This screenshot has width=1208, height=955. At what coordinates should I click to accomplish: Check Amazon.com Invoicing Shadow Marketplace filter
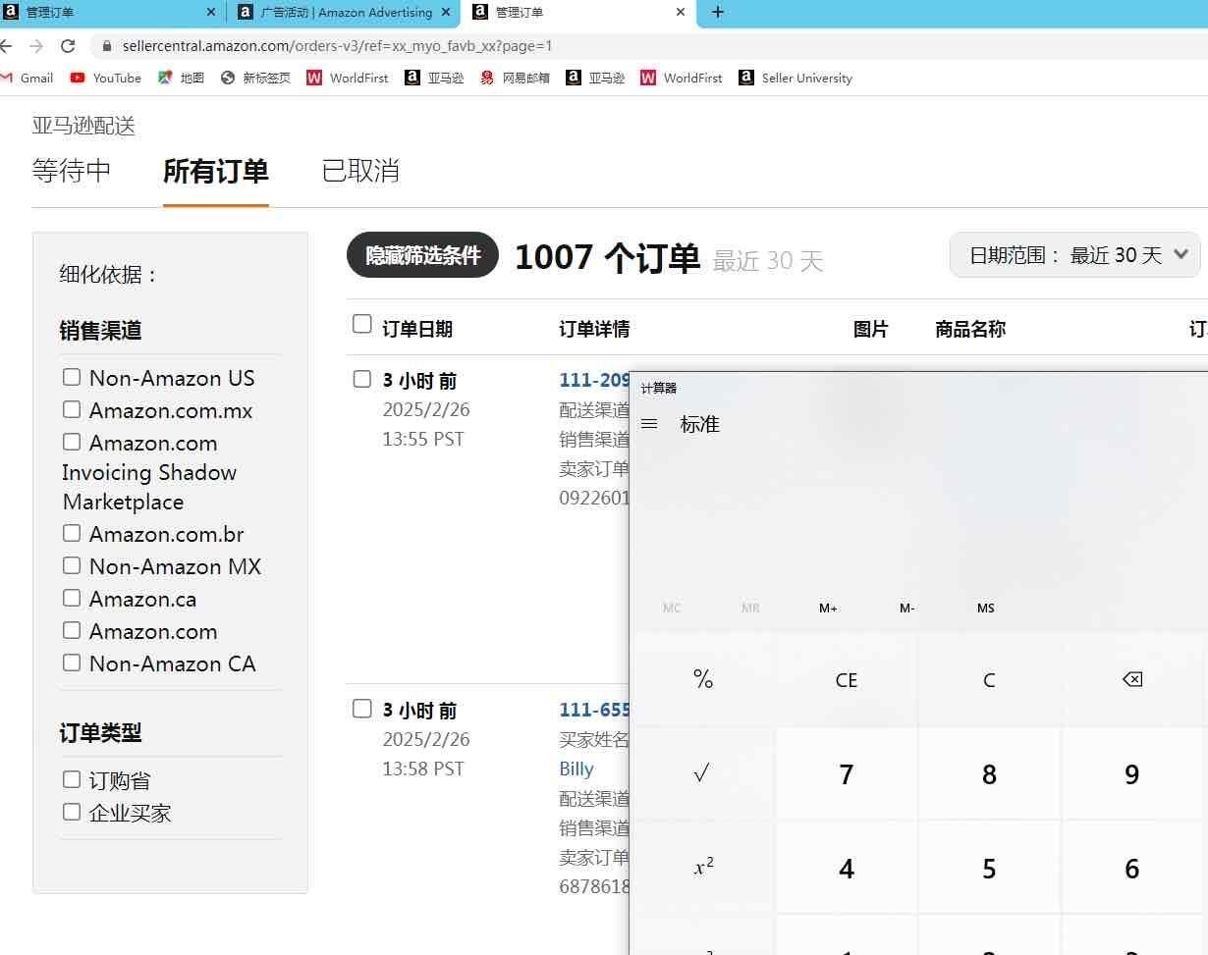coord(72,442)
